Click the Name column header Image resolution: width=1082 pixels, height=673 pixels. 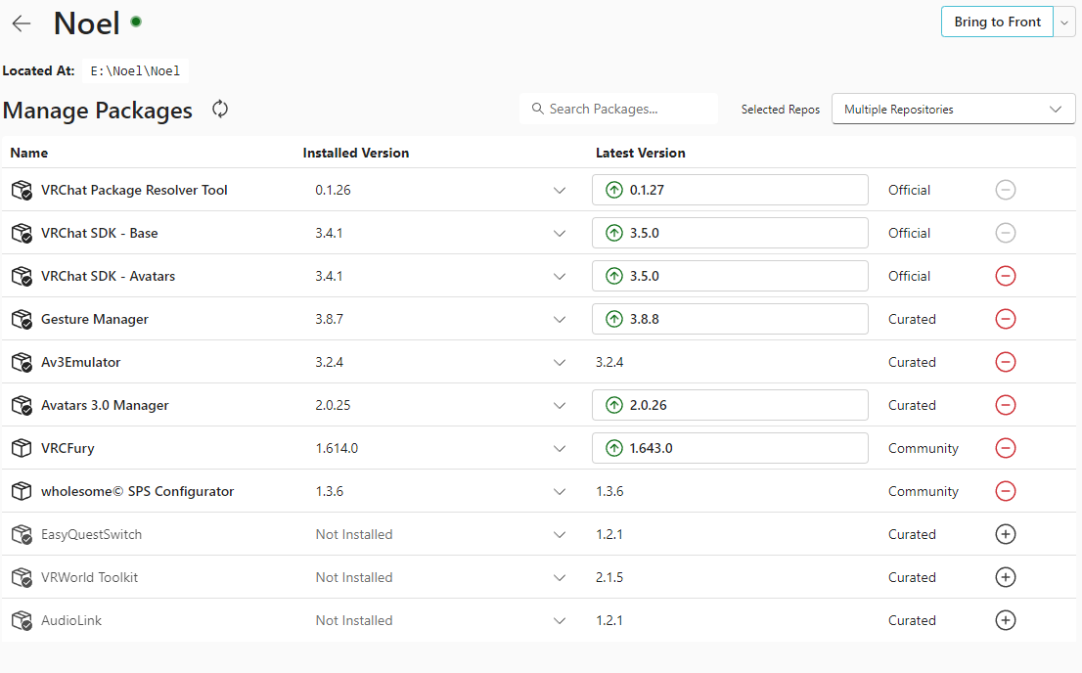point(29,154)
